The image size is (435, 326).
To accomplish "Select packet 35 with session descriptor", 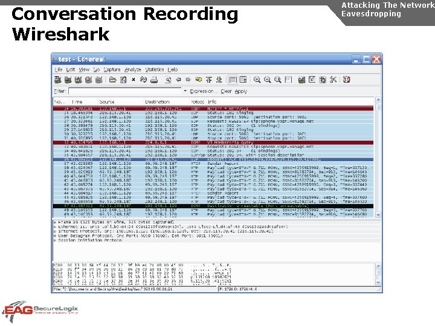I will point(213,155).
